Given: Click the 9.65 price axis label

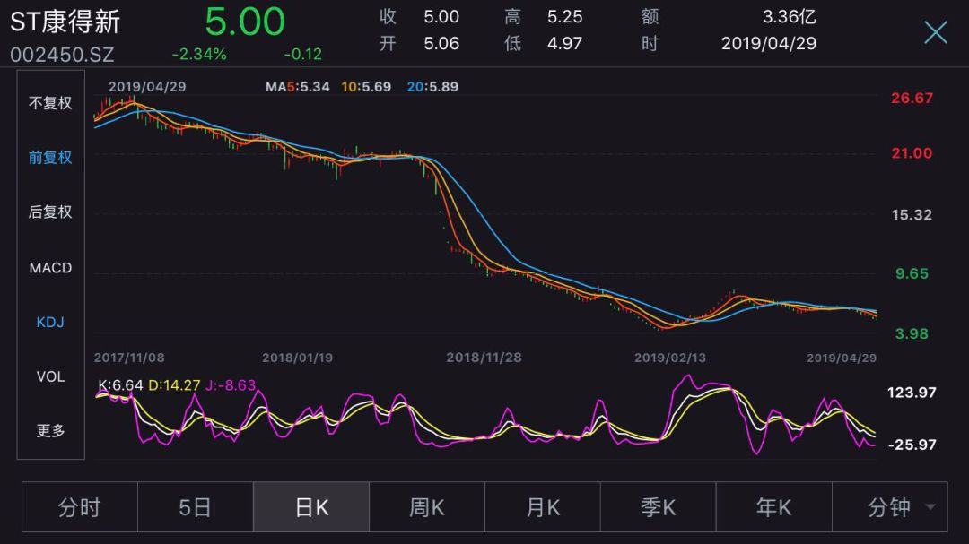Looking at the screenshot, I should pyautogui.click(x=912, y=273).
